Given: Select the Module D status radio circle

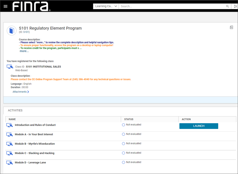Looking at the screenshot, I should tap(123, 162).
